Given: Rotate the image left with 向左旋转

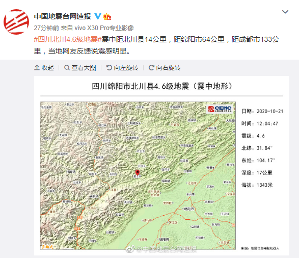Looking at the screenshot, I should pyautogui.click(x=122, y=67).
